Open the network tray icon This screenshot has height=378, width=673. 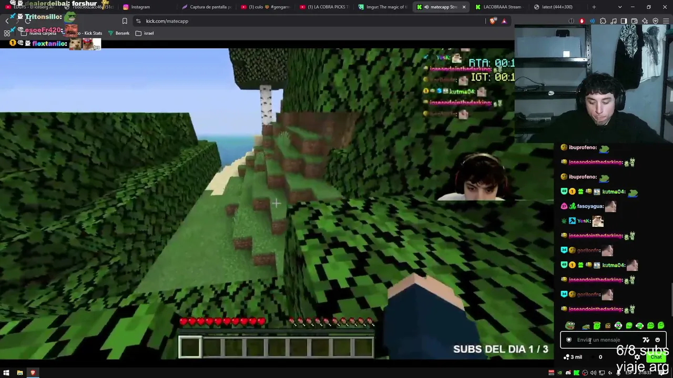pos(602,373)
